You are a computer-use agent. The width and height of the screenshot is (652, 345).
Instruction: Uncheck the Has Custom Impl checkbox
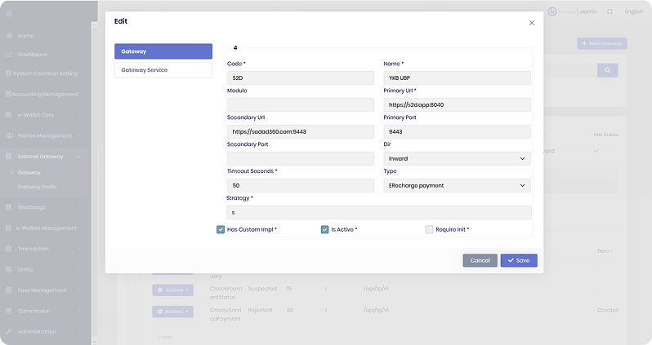tap(221, 230)
